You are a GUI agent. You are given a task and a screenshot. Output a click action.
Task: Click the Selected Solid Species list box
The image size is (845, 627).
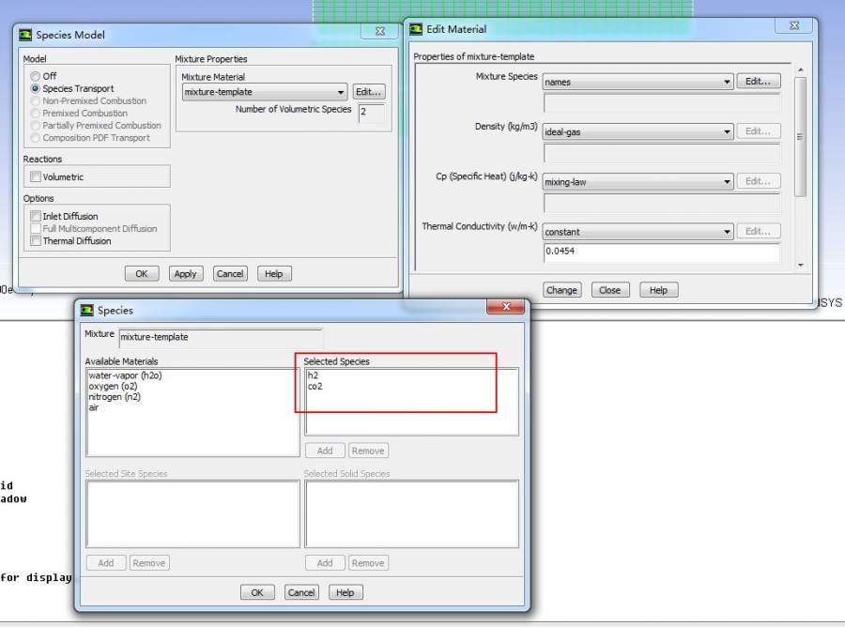[412, 513]
